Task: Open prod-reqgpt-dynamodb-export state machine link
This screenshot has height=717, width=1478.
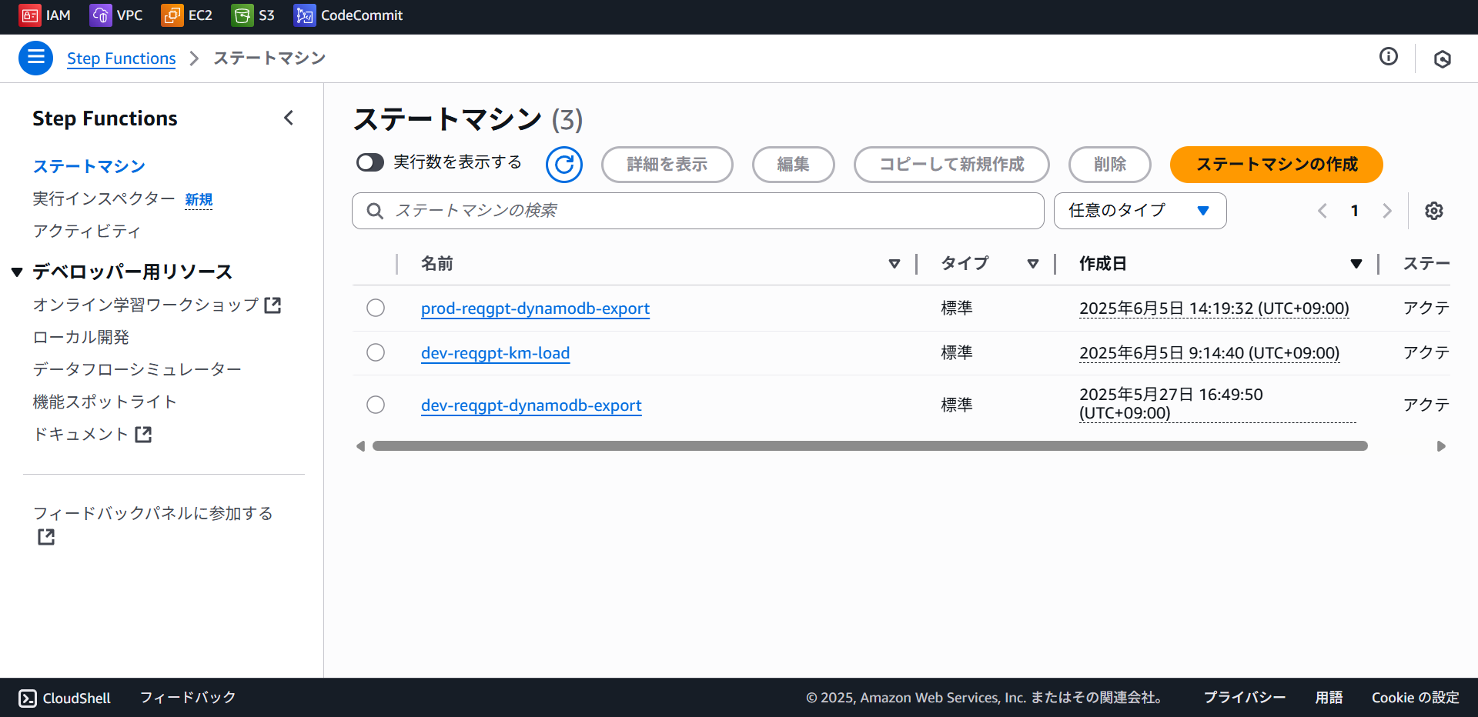Action: click(535, 308)
